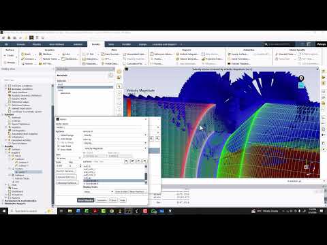This screenshot has height=245, width=327.
Task: Open the Windows Start menu
Action: point(4,211)
